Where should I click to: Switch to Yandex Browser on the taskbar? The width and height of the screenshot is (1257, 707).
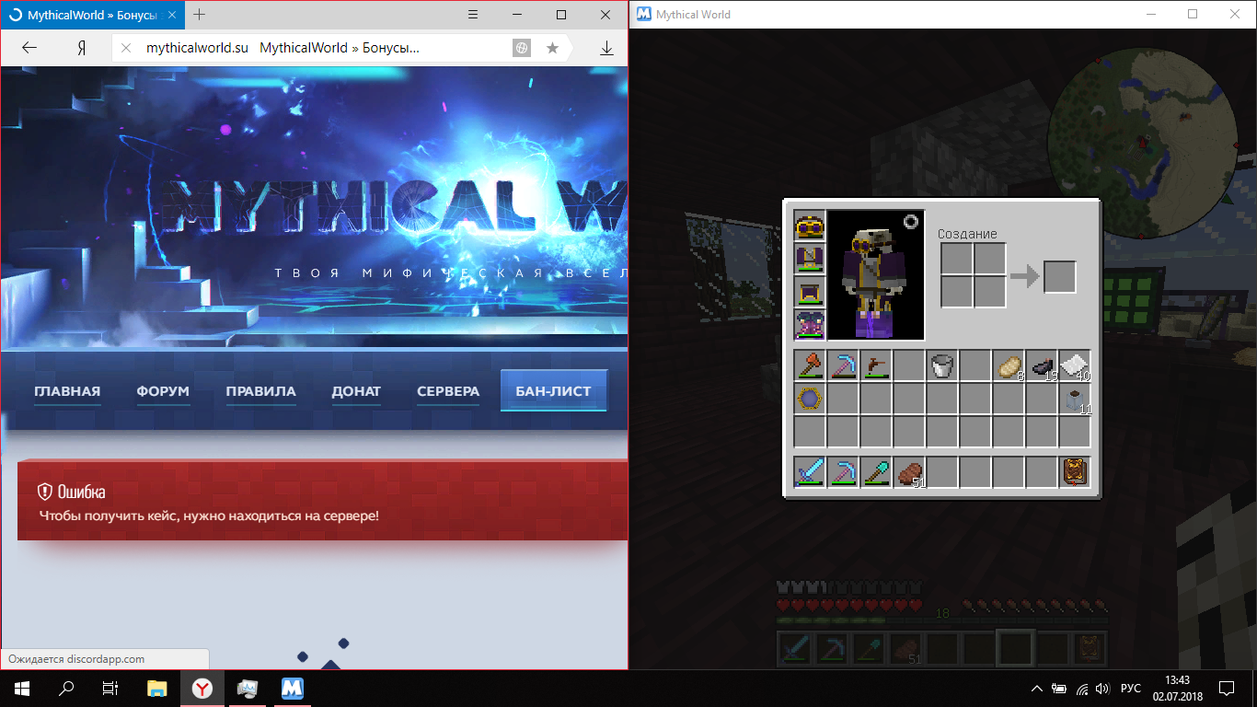(x=202, y=689)
